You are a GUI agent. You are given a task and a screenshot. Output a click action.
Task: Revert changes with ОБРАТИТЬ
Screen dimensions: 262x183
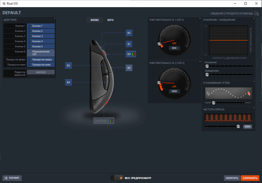point(232,178)
